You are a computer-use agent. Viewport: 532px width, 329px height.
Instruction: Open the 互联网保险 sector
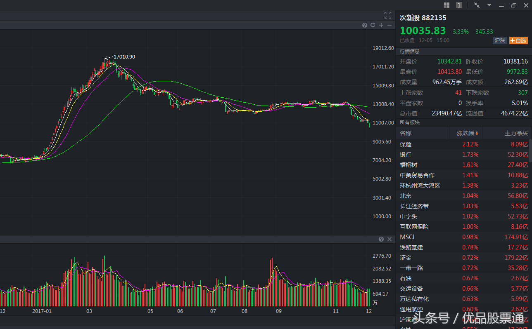(462, 227)
